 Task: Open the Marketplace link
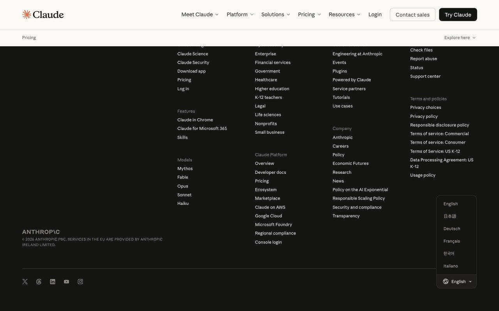pos(267,198)
